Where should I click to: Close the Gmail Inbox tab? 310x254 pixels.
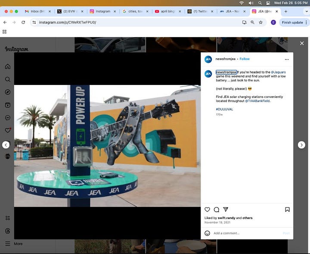50,11
